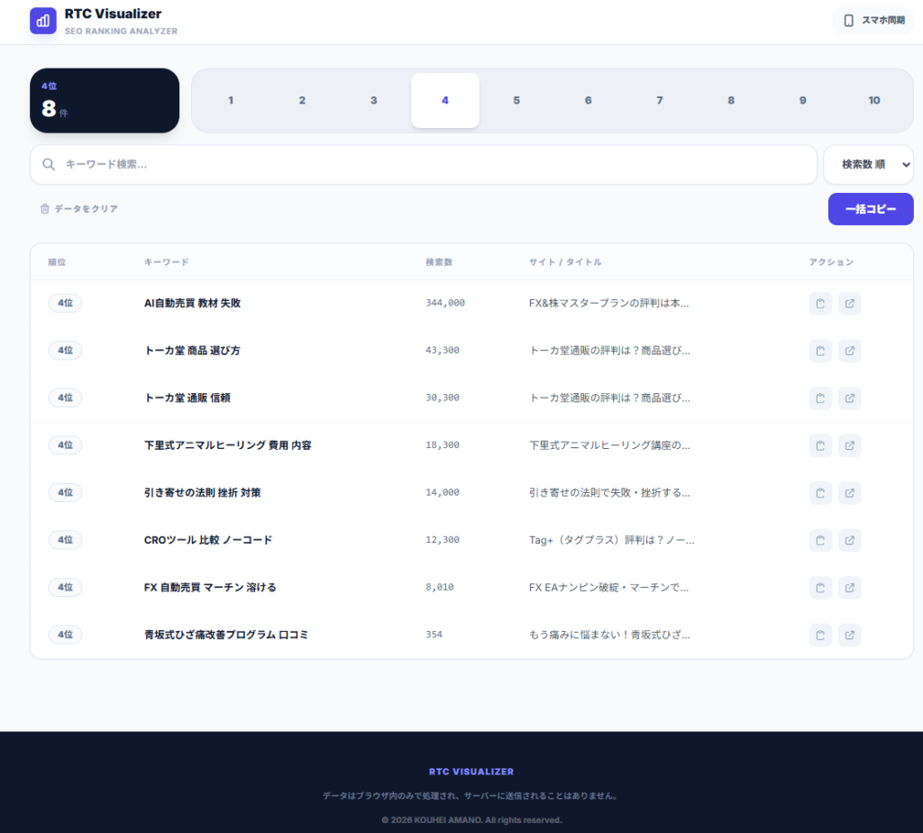Screen dimensions: 923x833
Task: Focus the キーワード検索 search field
Action: [x=433, y=165]
